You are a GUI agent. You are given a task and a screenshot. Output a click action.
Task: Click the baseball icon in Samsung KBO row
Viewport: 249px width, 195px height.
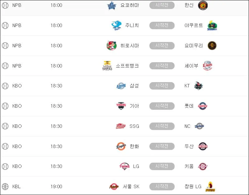pos(5,86)
